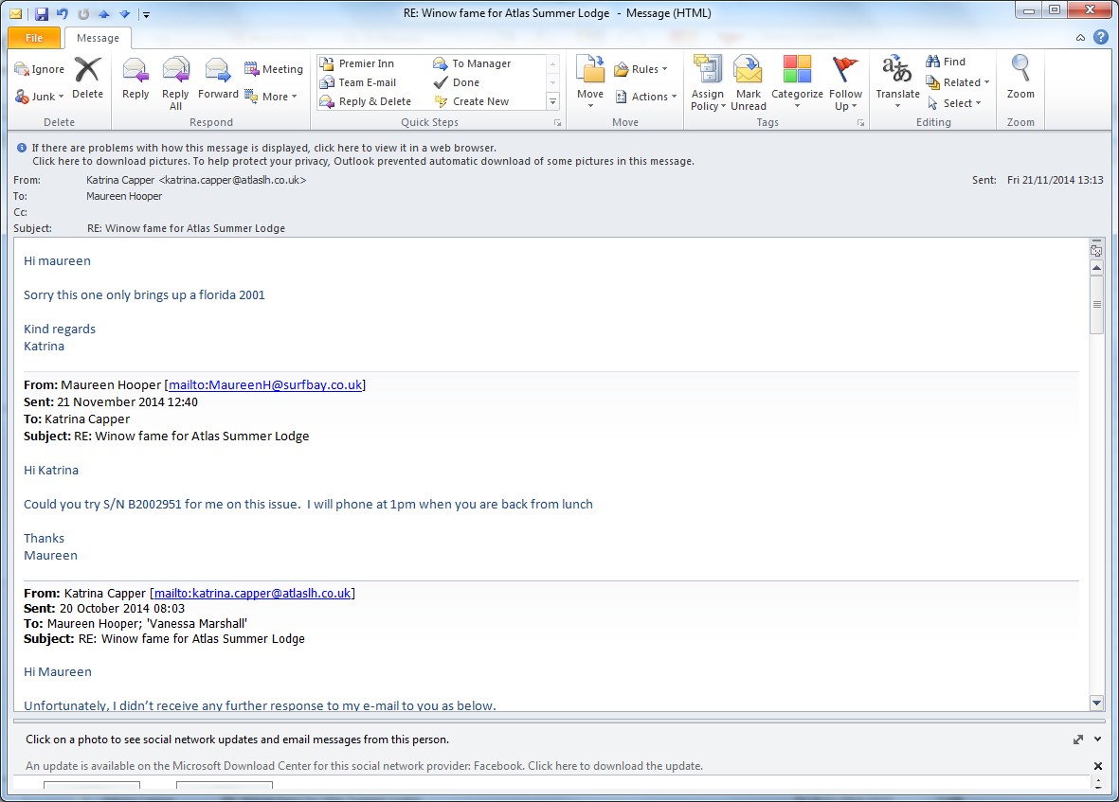Open the Zoom magnifier tool

[1020, 79]
